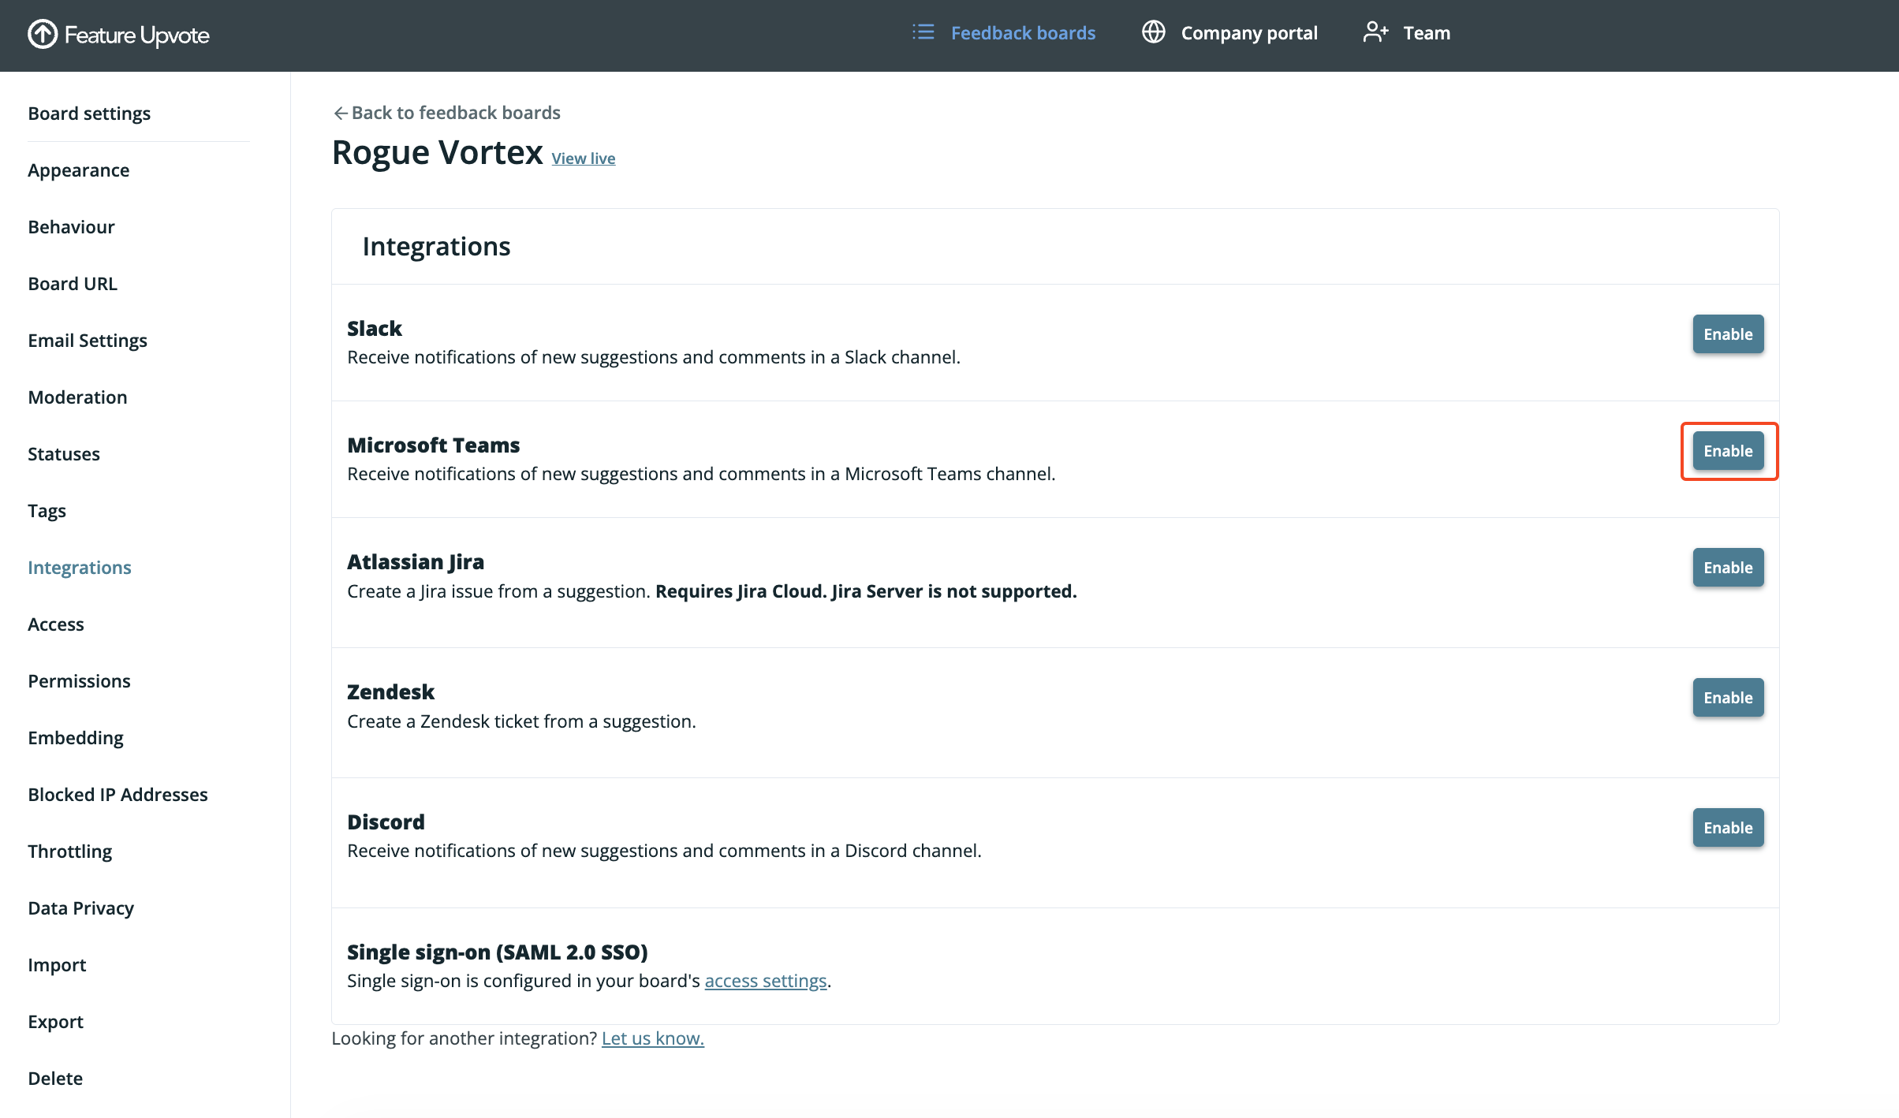Open Data Privacy settings
This screenshot has width=1899, height=1118.
[x=80, y=908]
